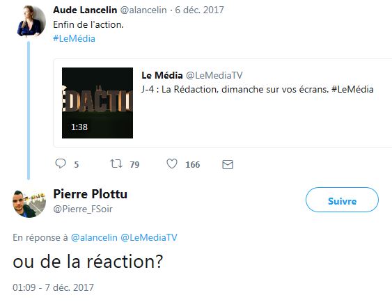Open the #LeMédia hashtag link
392x302 pixels.
74,39
